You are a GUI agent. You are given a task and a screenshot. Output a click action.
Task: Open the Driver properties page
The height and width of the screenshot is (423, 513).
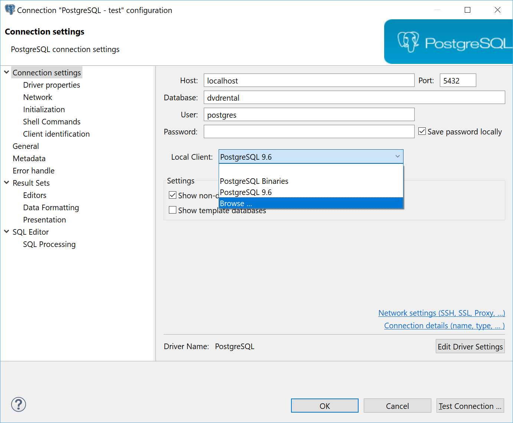pos(52,85)
